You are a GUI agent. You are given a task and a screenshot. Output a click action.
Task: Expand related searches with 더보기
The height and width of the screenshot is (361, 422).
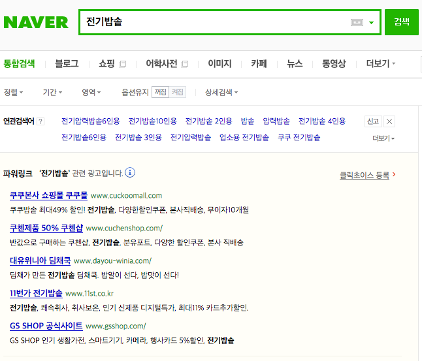pos(383,138)
